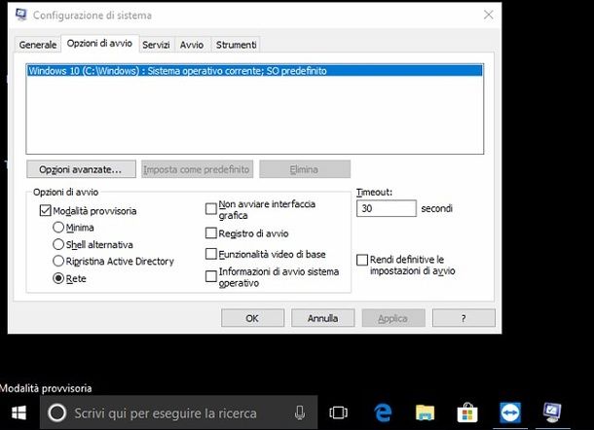
Task: Click the Opzioni avanzate button
Action: coord(81,169)
